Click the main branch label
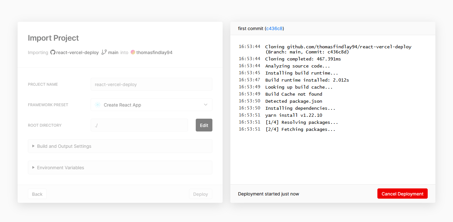 tap(113, 52)
